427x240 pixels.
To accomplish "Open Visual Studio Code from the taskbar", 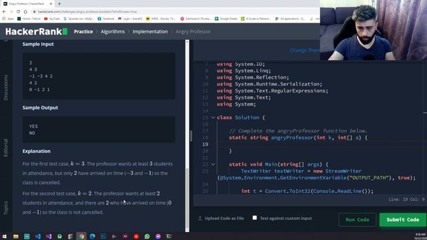I will (x=38, y=236).
